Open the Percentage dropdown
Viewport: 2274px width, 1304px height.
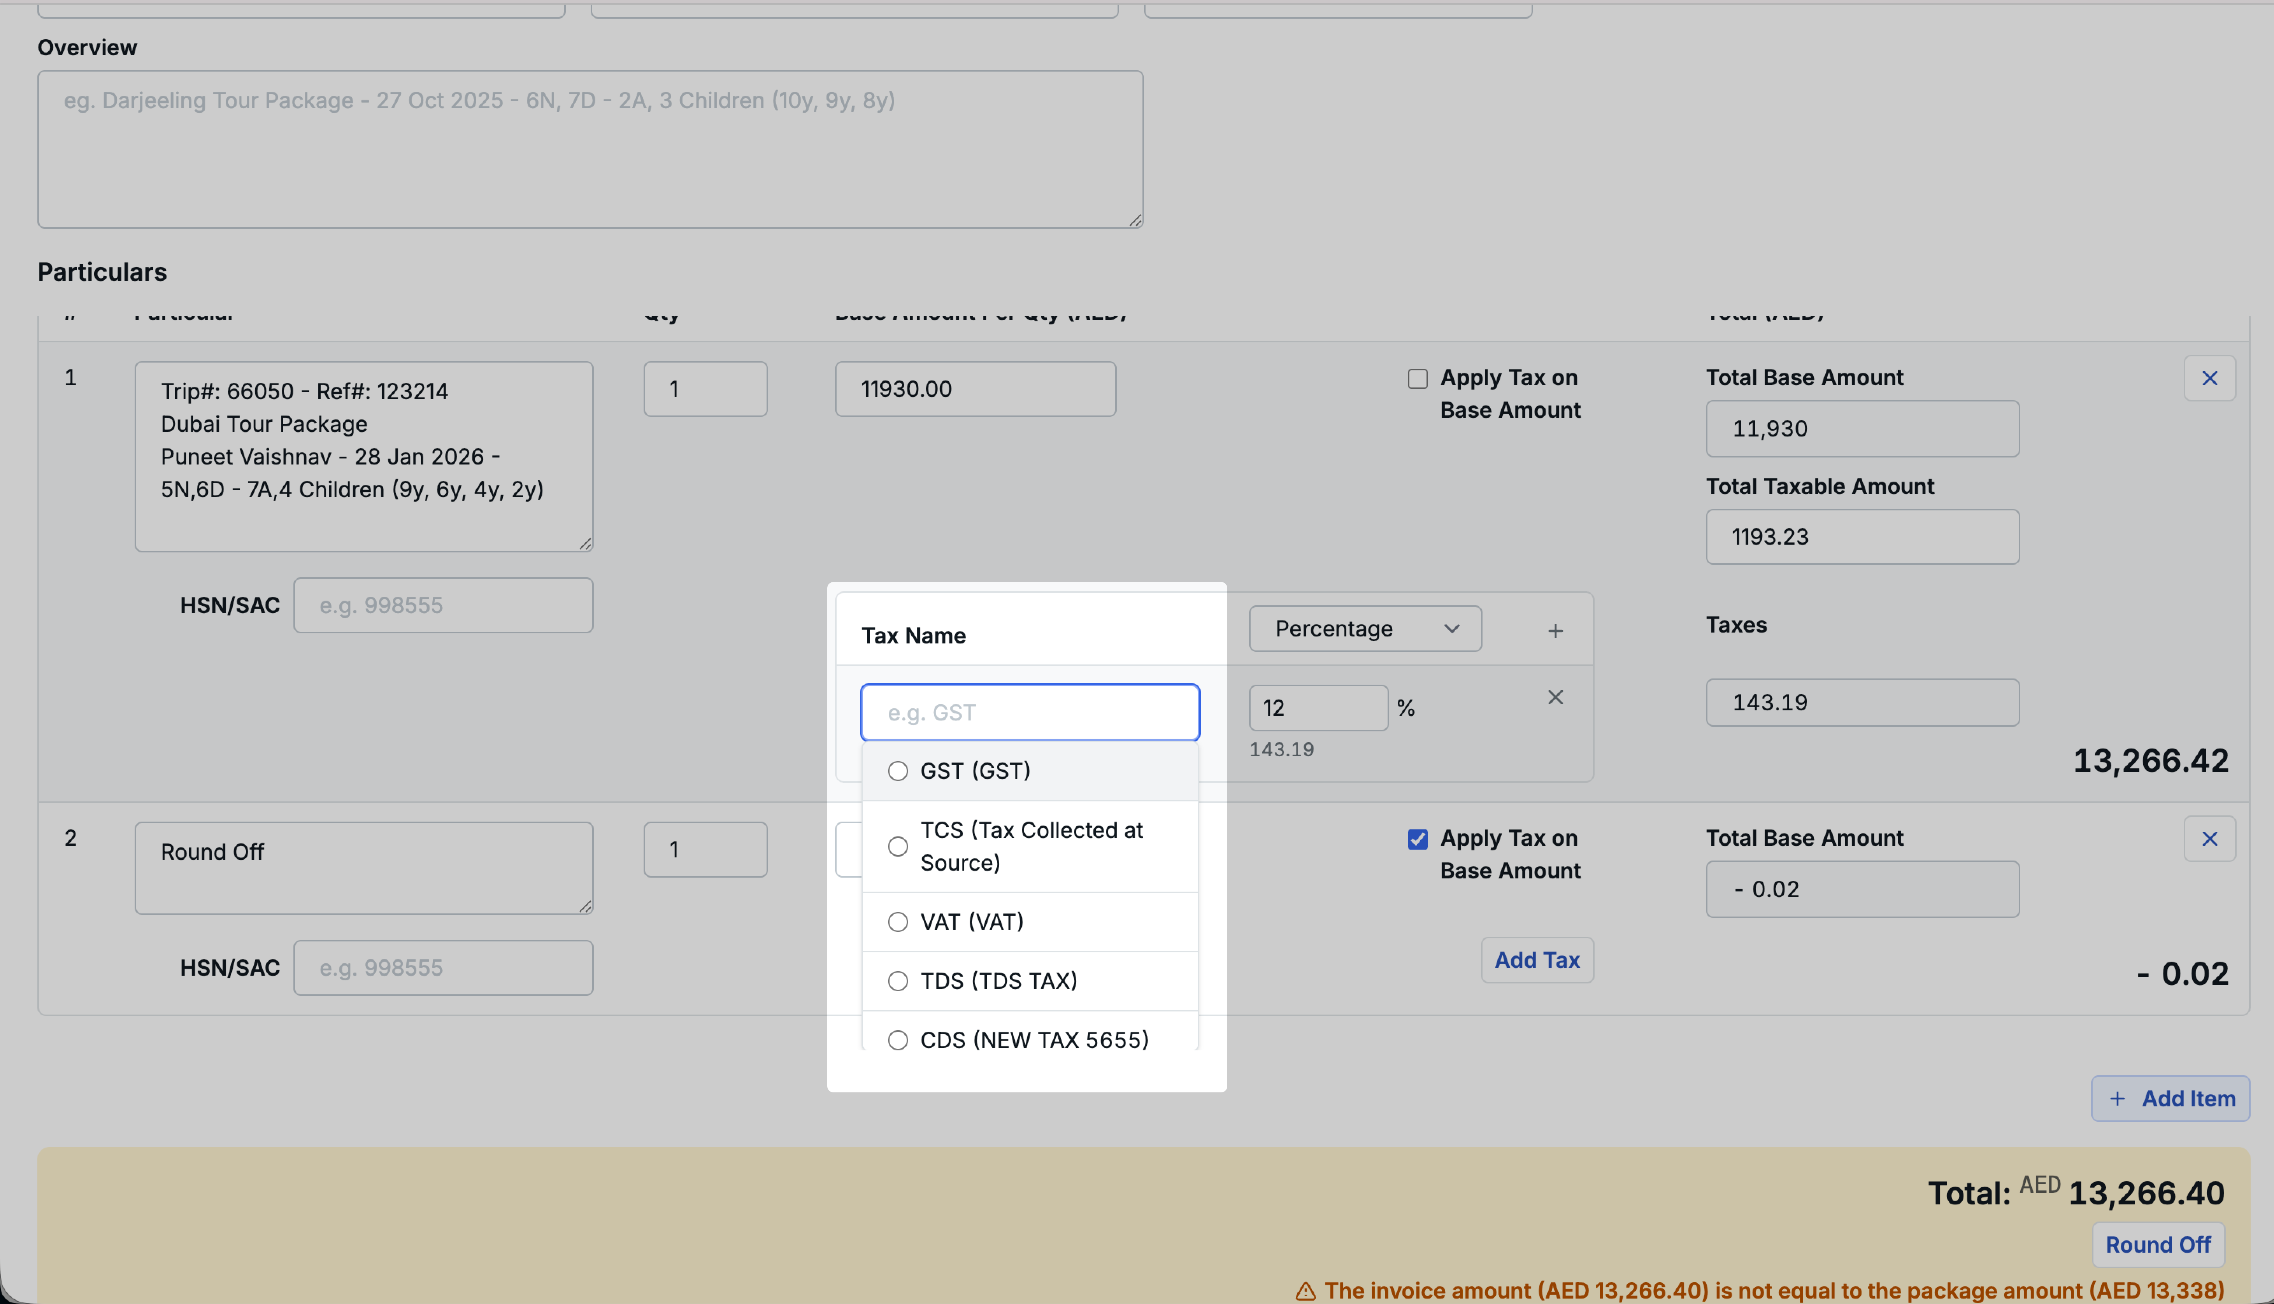click(1363, 629)
